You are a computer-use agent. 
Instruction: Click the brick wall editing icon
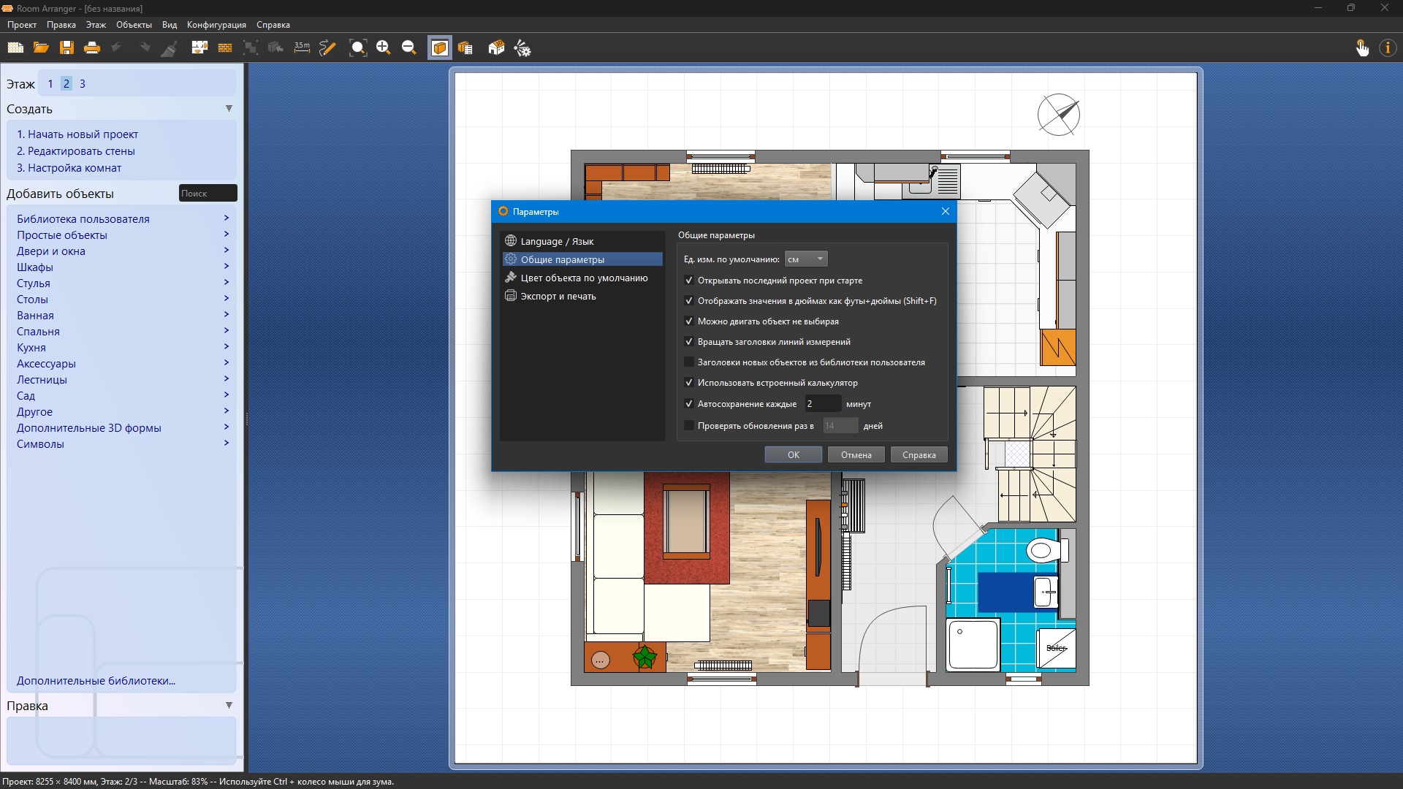[225, 48]
